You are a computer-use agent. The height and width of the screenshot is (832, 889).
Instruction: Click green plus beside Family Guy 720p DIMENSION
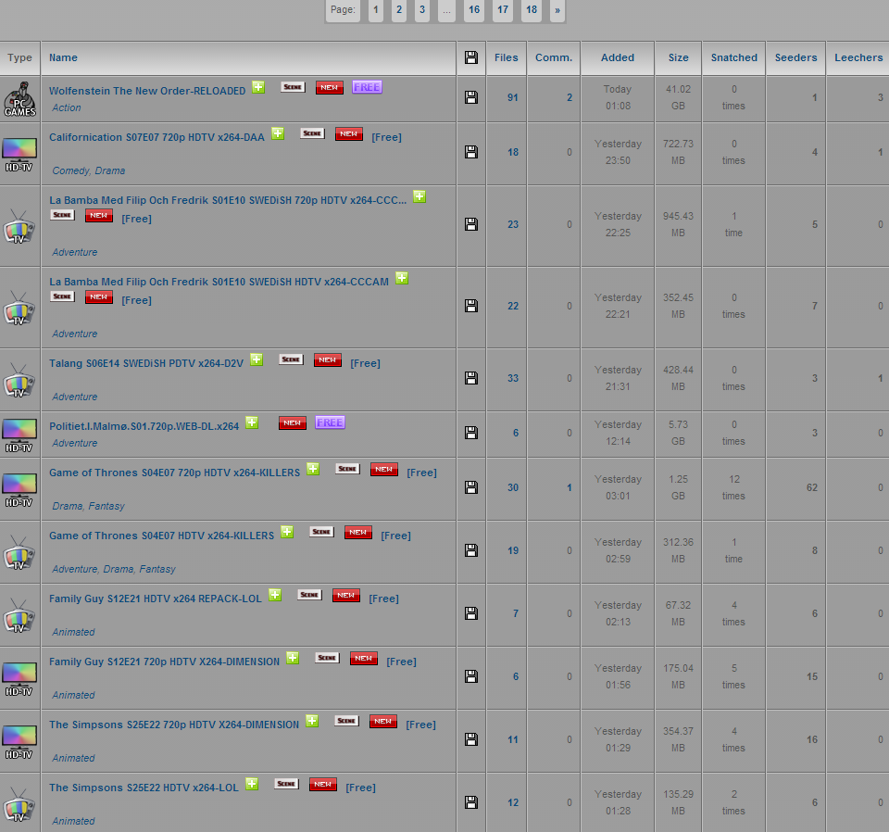point(293,657)
